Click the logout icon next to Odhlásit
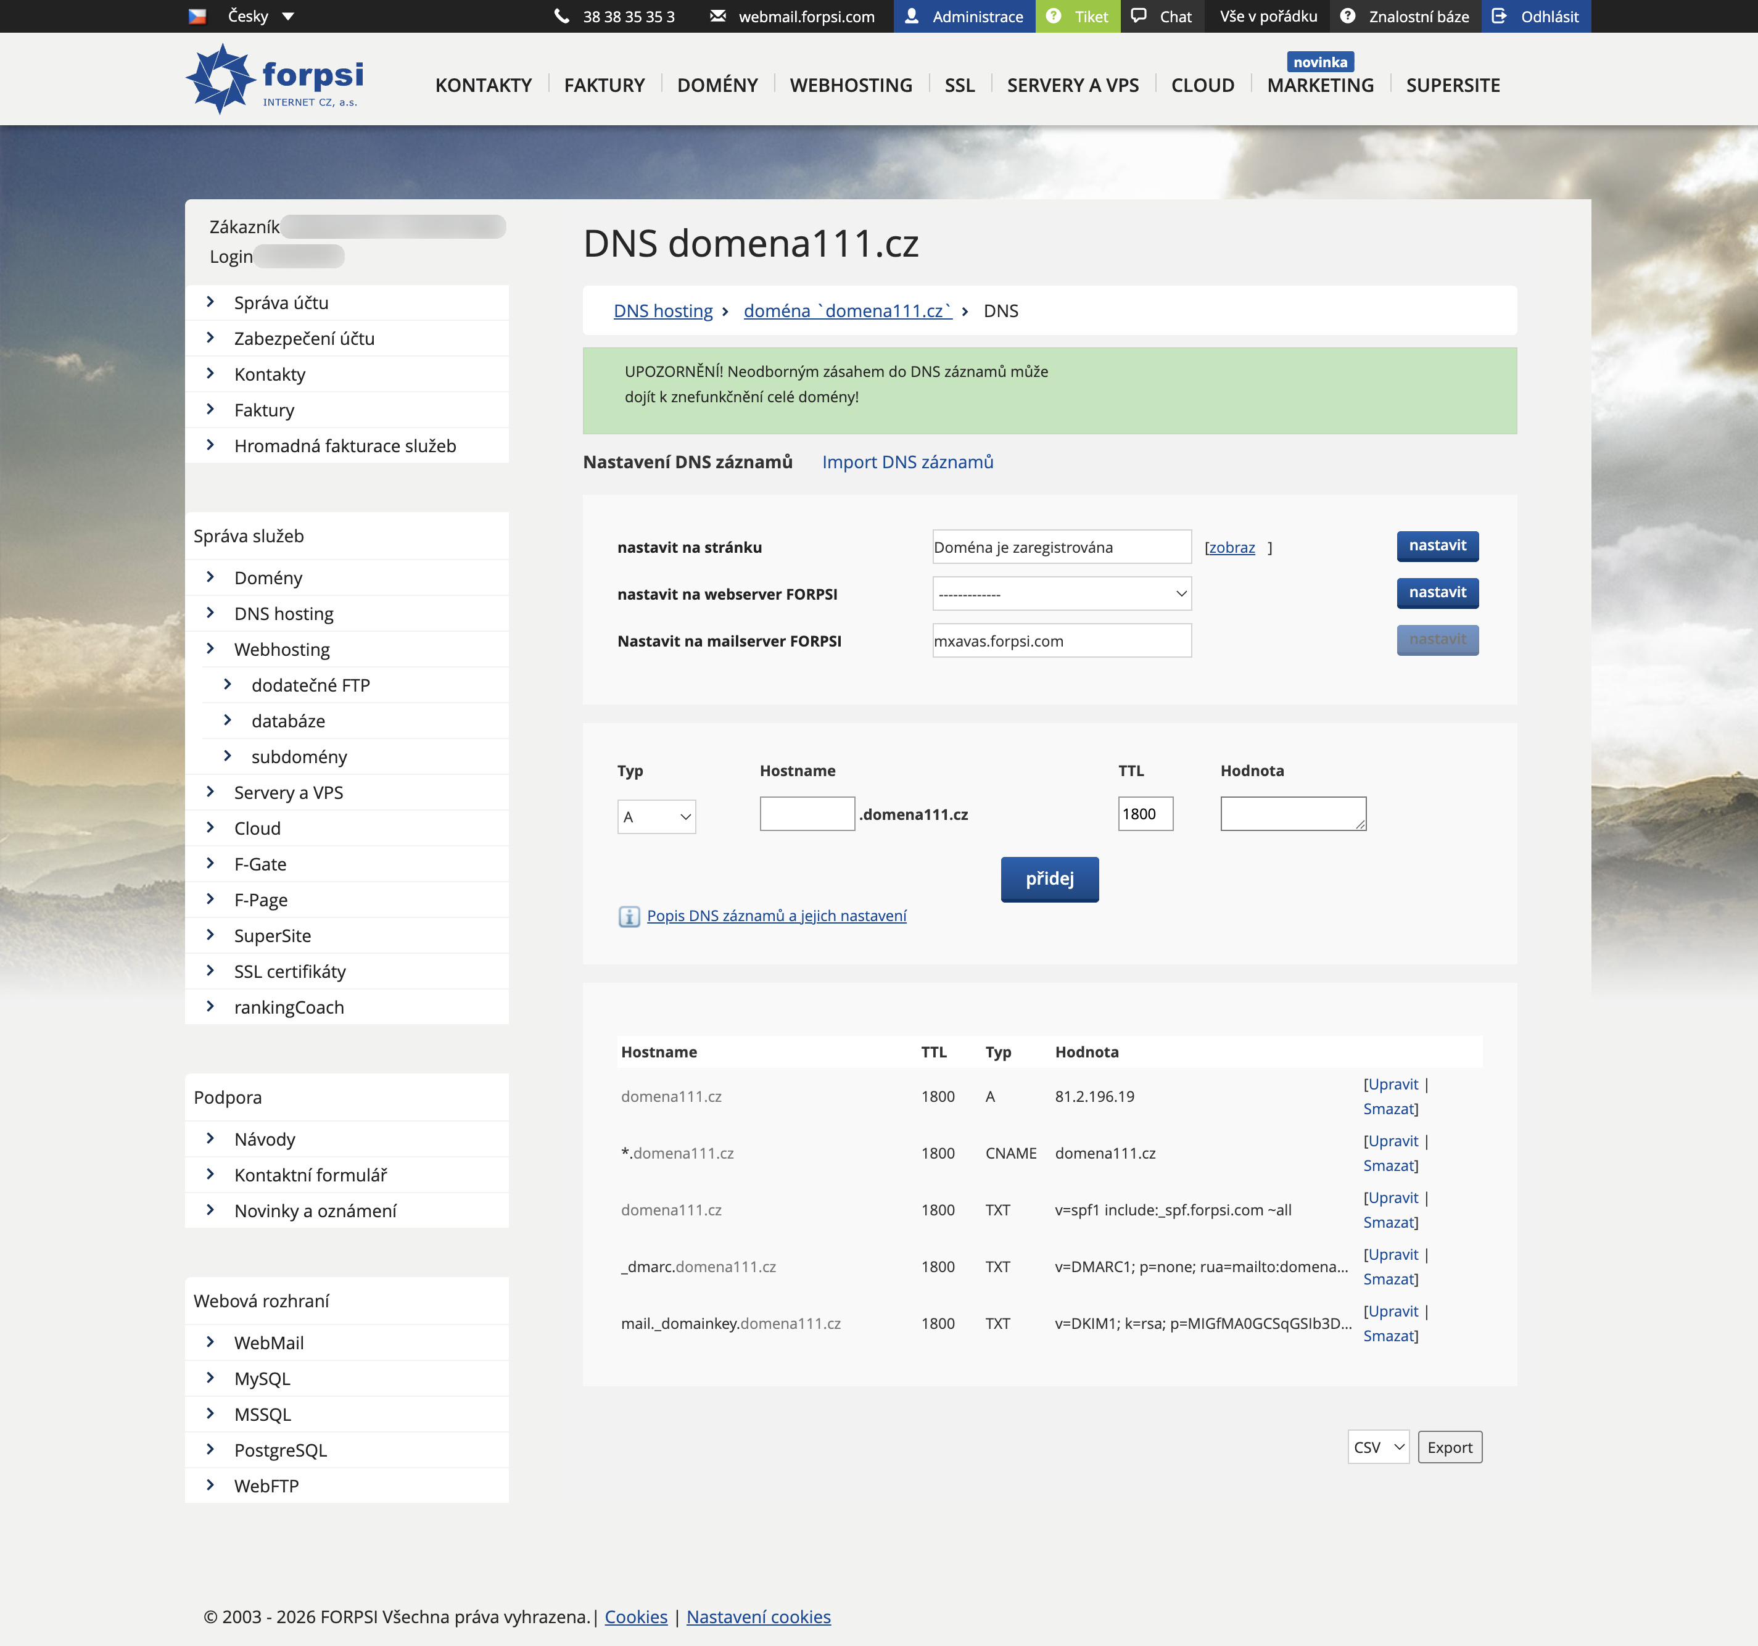The width and height of the screenshot is (1758, 1646). (1499, 15)
